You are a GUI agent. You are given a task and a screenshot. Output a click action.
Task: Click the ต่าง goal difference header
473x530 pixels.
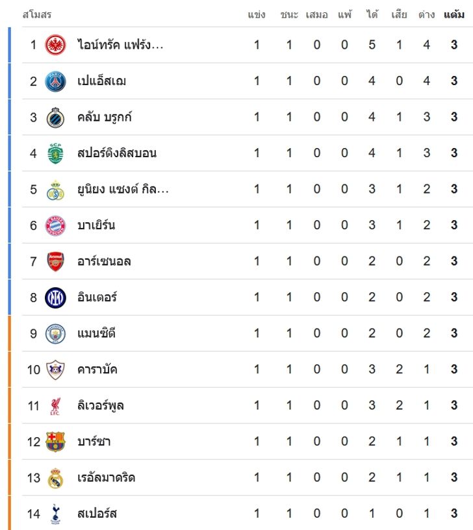[426, 15]
